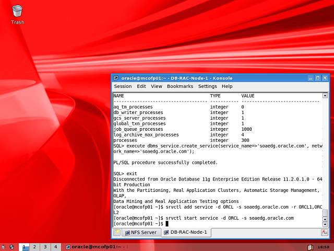Click the 16:58 clock in tray
Viewport: 334px width, 251px height.
pos(324,247)
